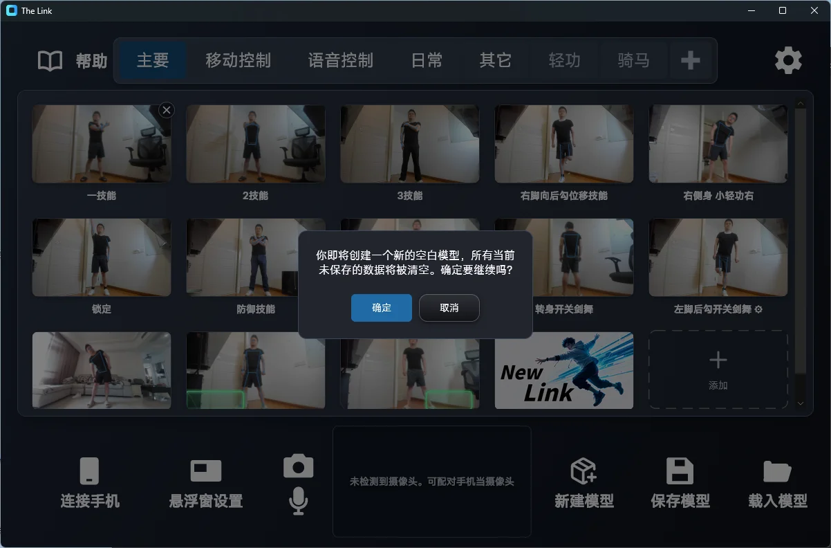Open 悬浮窗设置 floating window icon

point(206,471)
